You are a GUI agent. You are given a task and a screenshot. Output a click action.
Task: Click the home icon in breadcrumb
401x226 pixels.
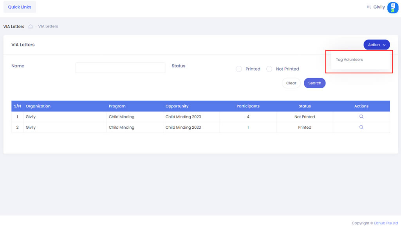pos(31,27)
